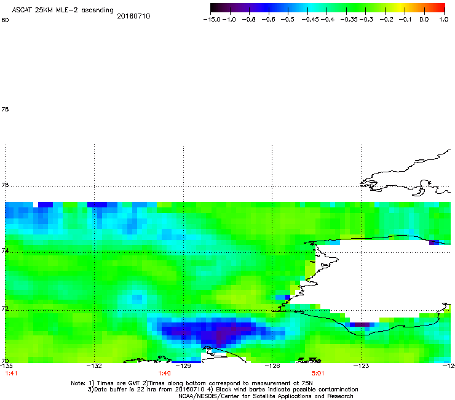Click the -0.35 color bar label
Screen dimensions: 455x400
point(349,20)
